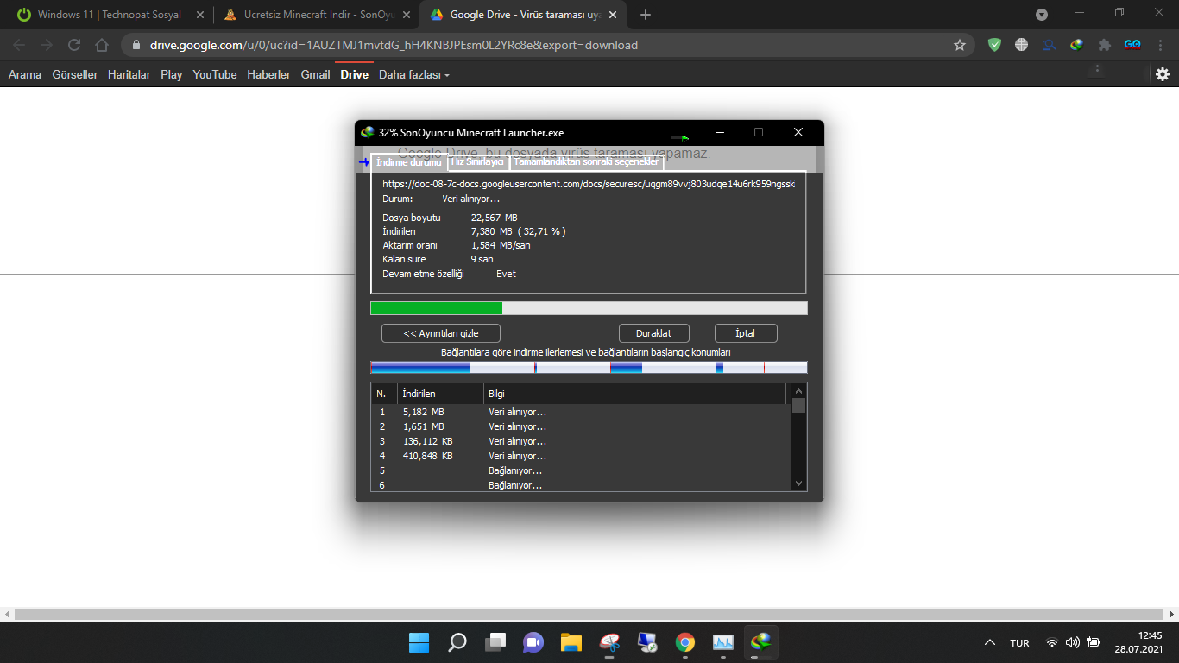Open Windows Search from the taskbar
Image resolution: width=1179 pixels, height=663 pixels.
(457, 642)
